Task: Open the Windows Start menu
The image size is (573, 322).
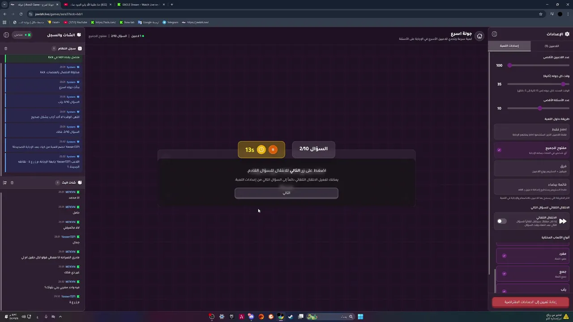Action: click(x=360, y=317)
